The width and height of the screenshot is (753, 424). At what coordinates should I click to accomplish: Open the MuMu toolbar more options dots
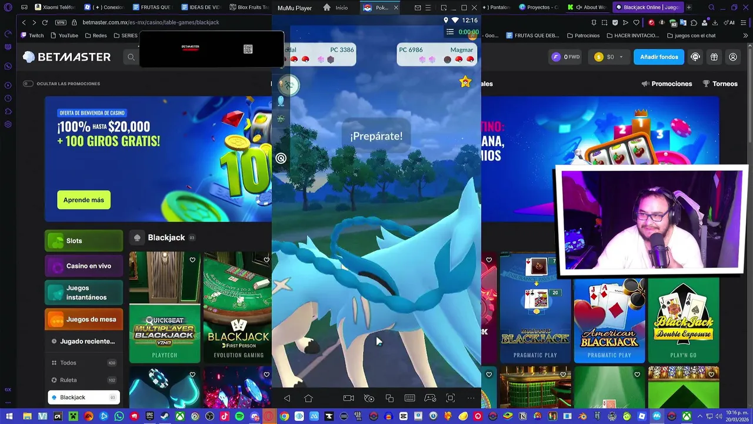pos(471,399)
